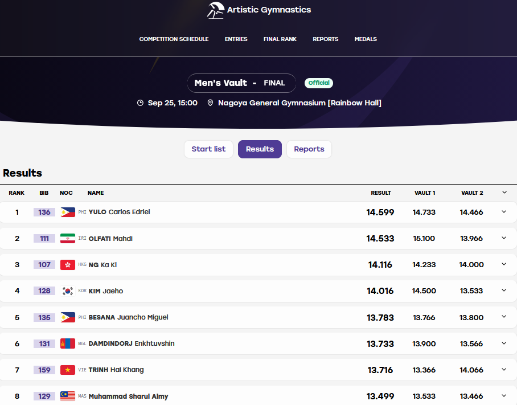517x405 pixels.
Task: Click the NOC column header
Action: click(66, 193)
